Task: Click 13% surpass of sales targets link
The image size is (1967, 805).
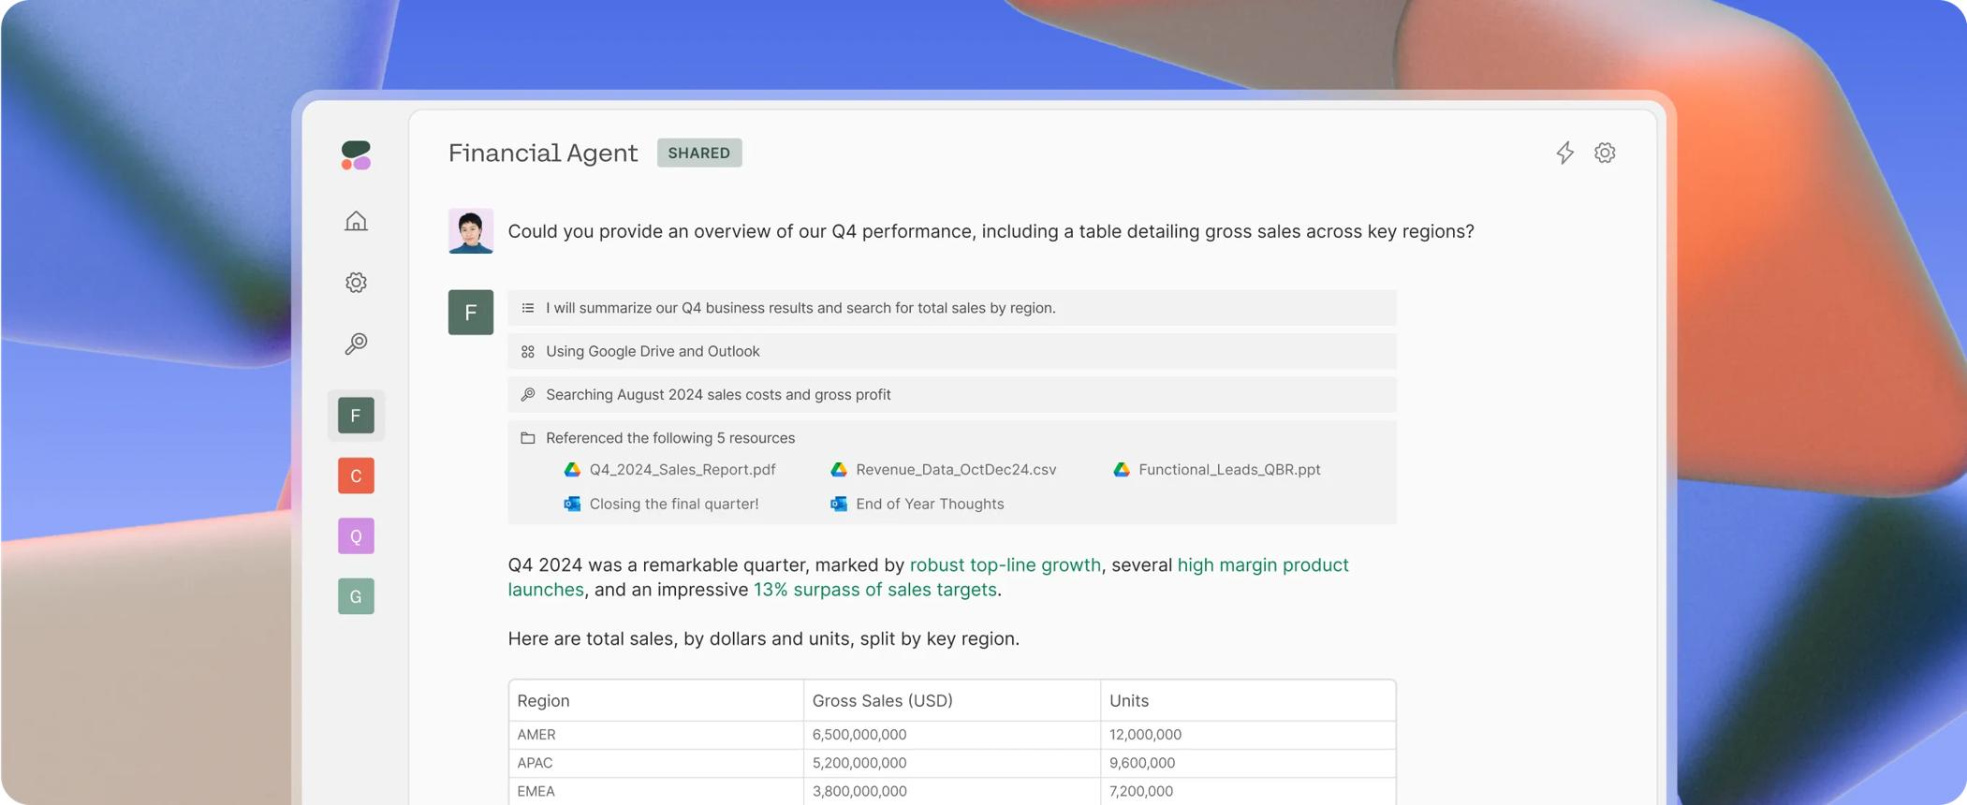Action: pos(875,590)
